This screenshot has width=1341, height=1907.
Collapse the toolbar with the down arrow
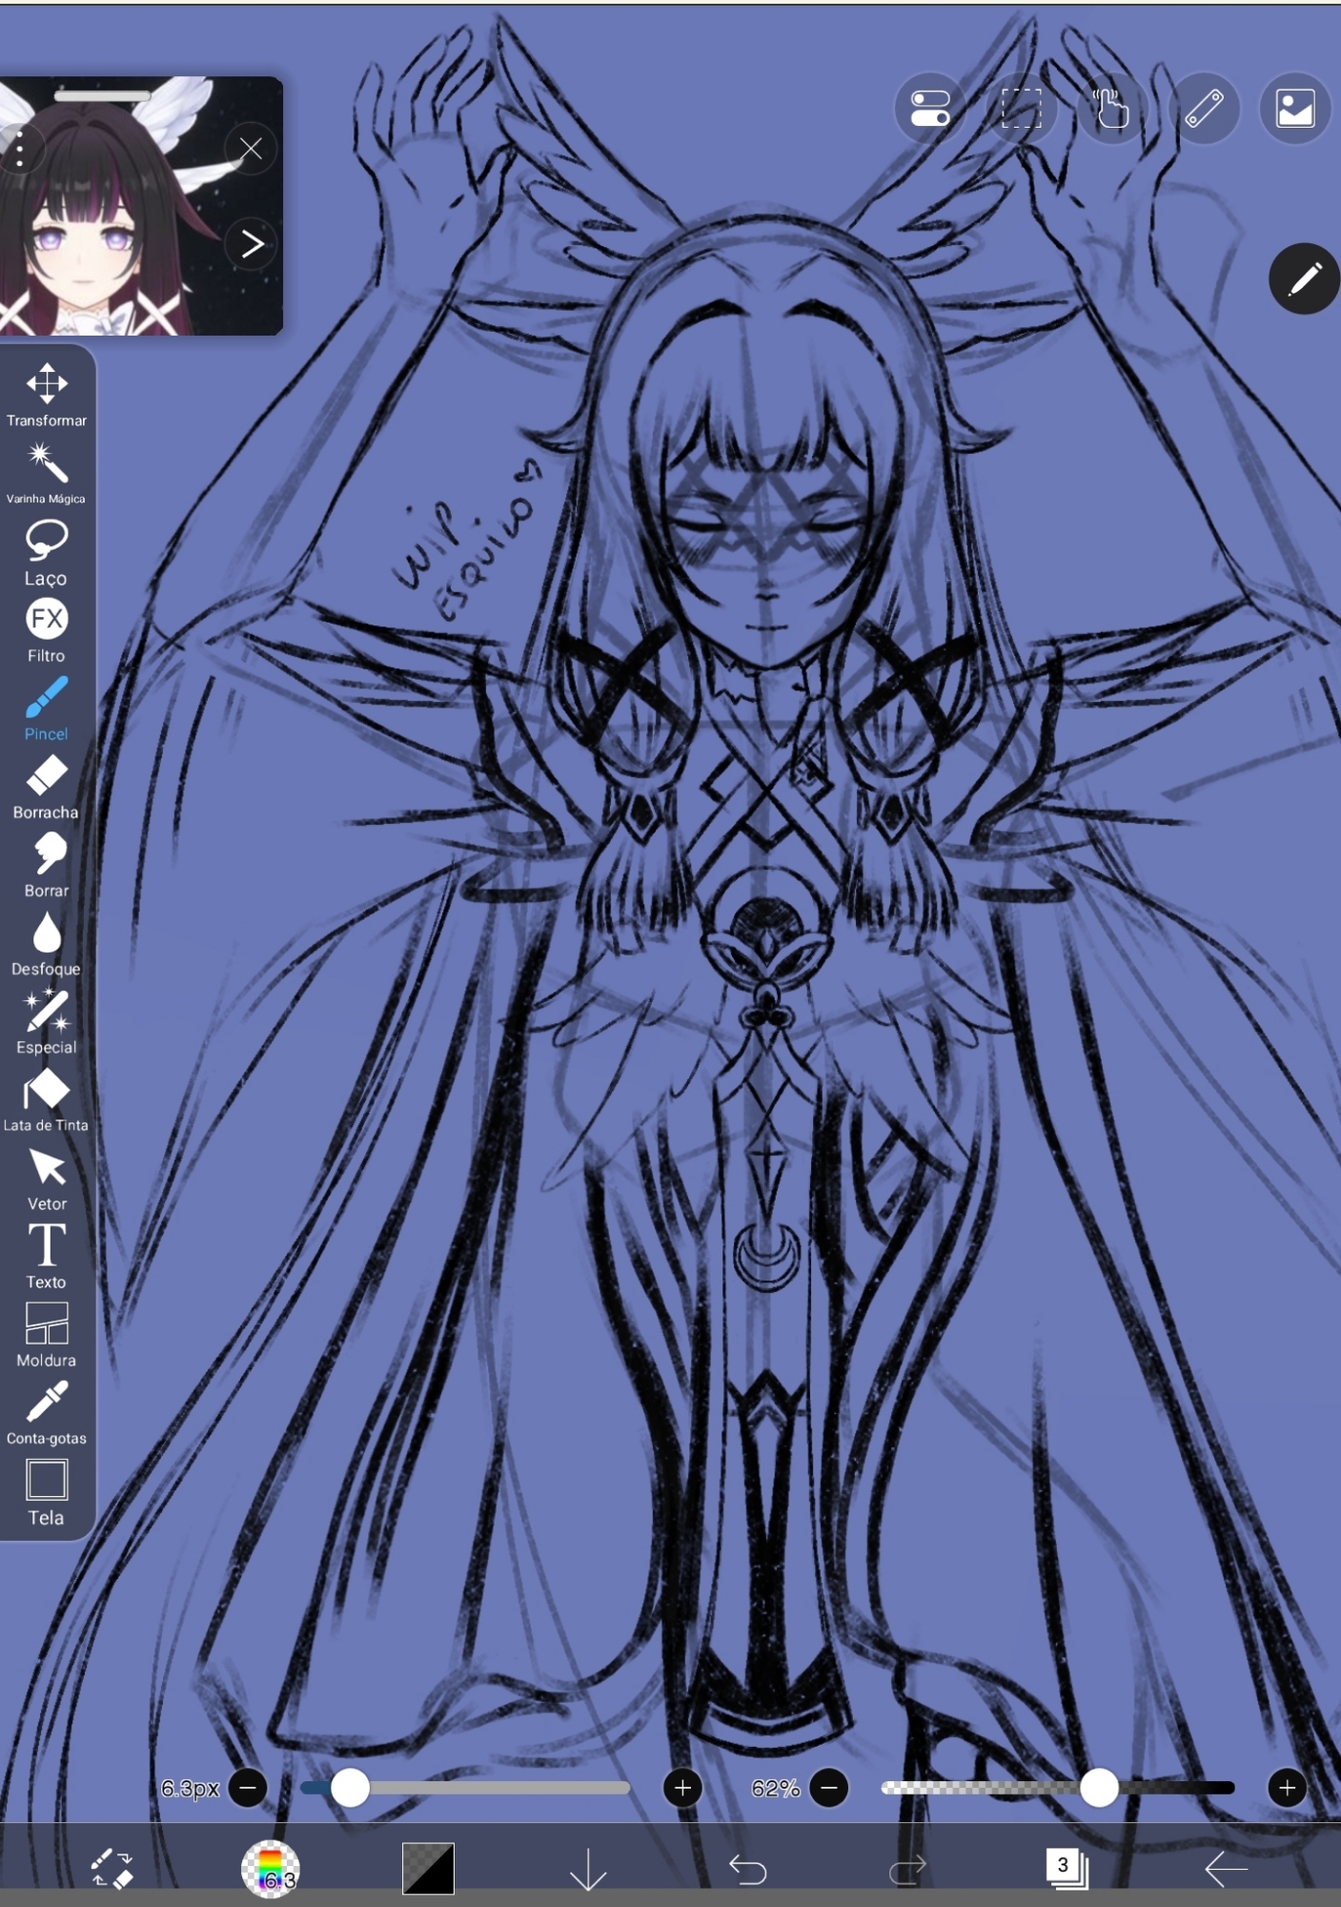point(588,1868)
